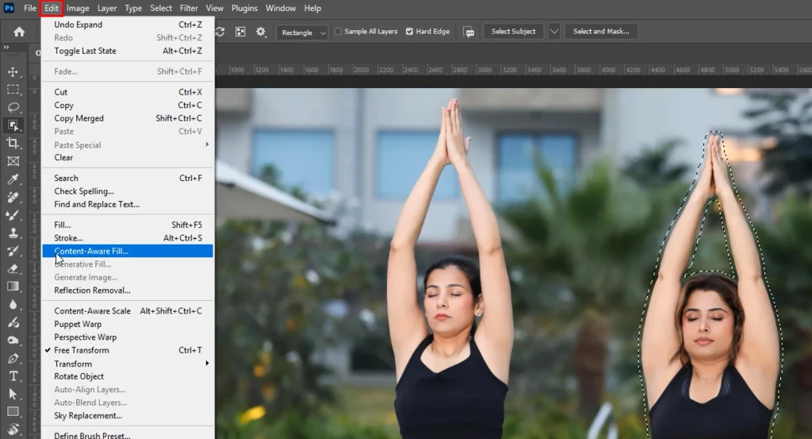Select the Frame tool
This screenshot has width=812, height=439.
13,161
